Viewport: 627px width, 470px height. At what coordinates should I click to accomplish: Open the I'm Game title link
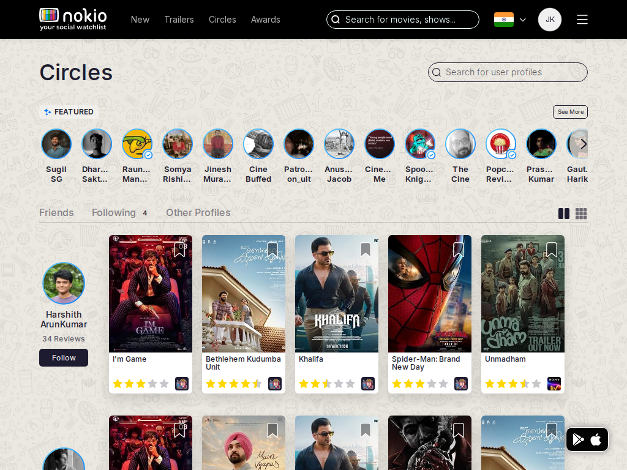pos(130,359)
